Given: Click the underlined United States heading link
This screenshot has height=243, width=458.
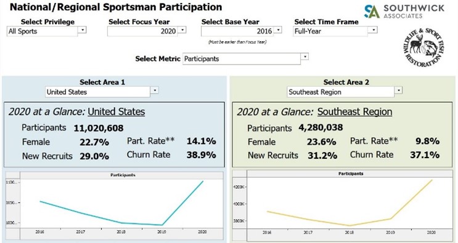Looking at the screenshot, I should coord(117,111).
